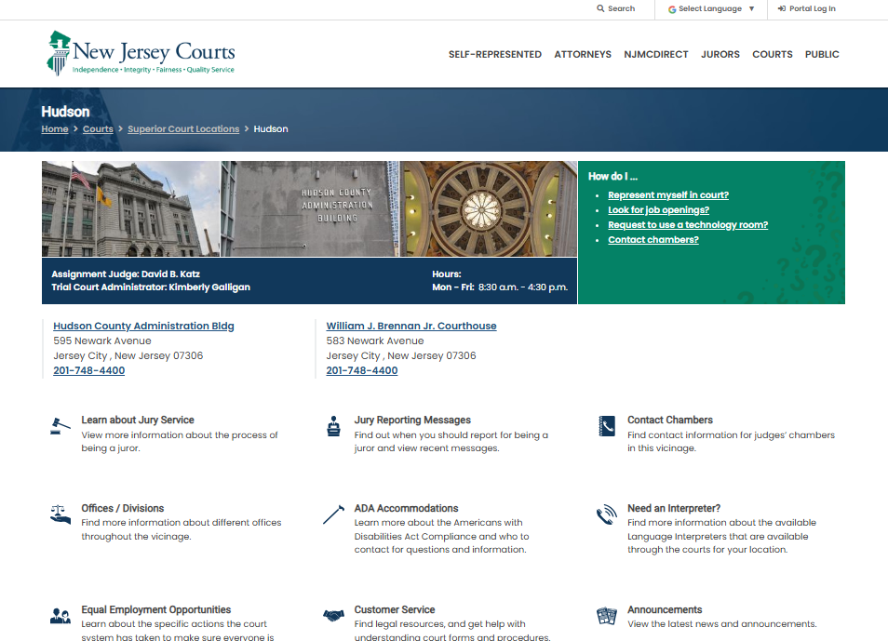Click the juror icon for Jury Reporting Messages

[333, 426]
